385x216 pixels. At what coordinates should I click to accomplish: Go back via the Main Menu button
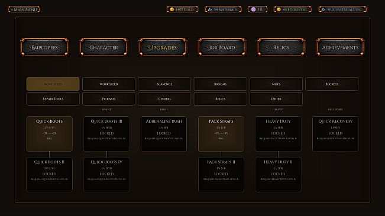(24, 9)
